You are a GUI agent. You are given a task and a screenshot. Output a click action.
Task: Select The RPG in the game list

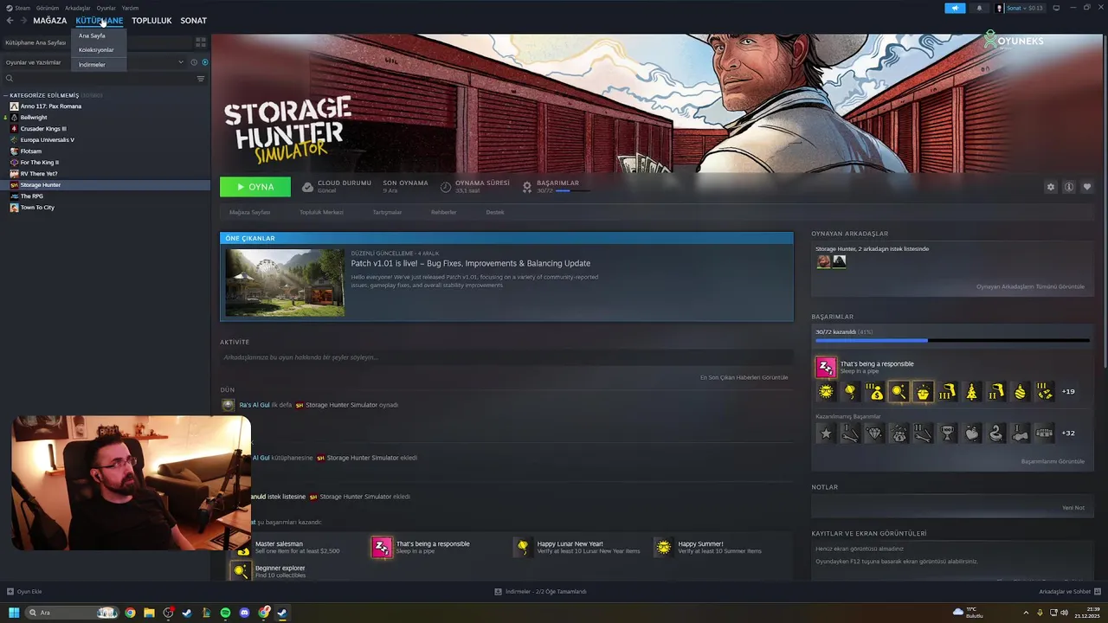coord(32,196)
